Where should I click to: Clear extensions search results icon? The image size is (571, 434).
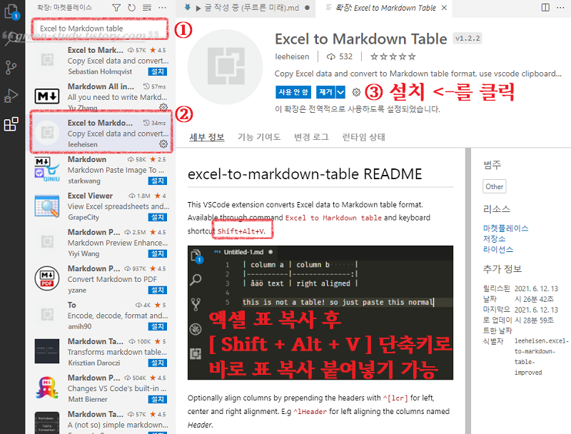point(147,8)
